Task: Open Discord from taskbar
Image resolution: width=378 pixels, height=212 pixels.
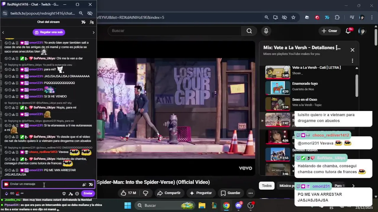Action: [238, 206]
